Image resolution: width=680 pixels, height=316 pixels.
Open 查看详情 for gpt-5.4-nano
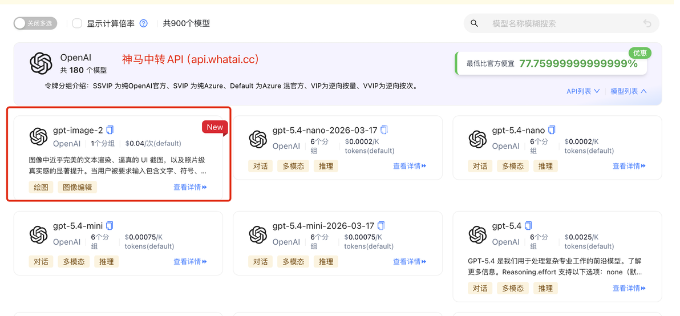pos(629,165)
